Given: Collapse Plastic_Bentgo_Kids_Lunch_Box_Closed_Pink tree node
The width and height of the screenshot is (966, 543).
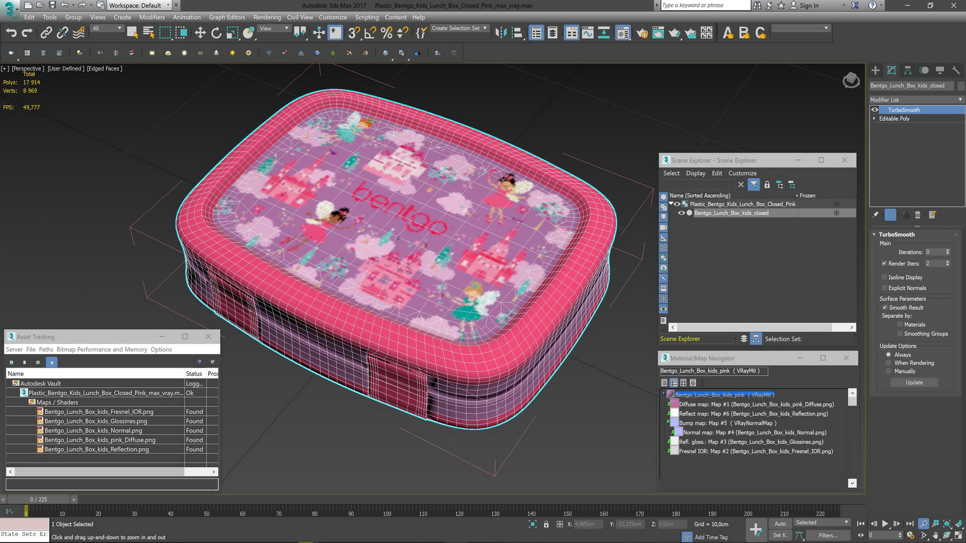Looking at the screenshot, I should tap(671, 204).
